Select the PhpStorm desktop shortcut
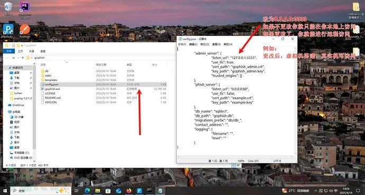The image size is (365, 195). point(25,10)
